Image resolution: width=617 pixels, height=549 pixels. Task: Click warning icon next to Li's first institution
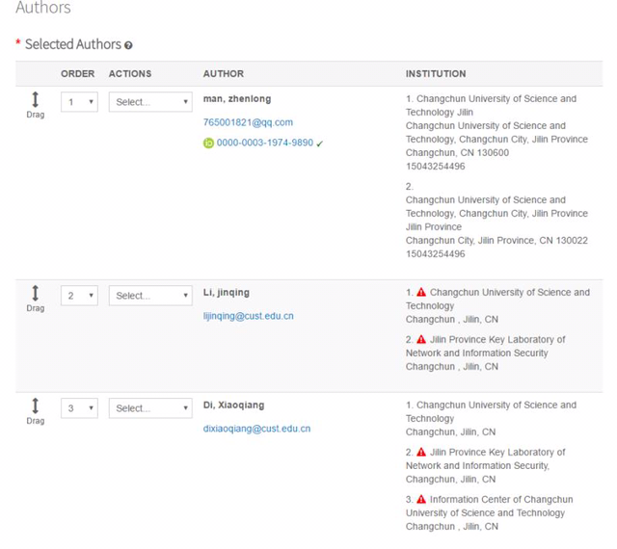pos(421,292)
